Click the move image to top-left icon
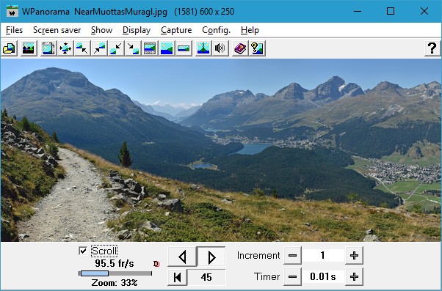 82,48
